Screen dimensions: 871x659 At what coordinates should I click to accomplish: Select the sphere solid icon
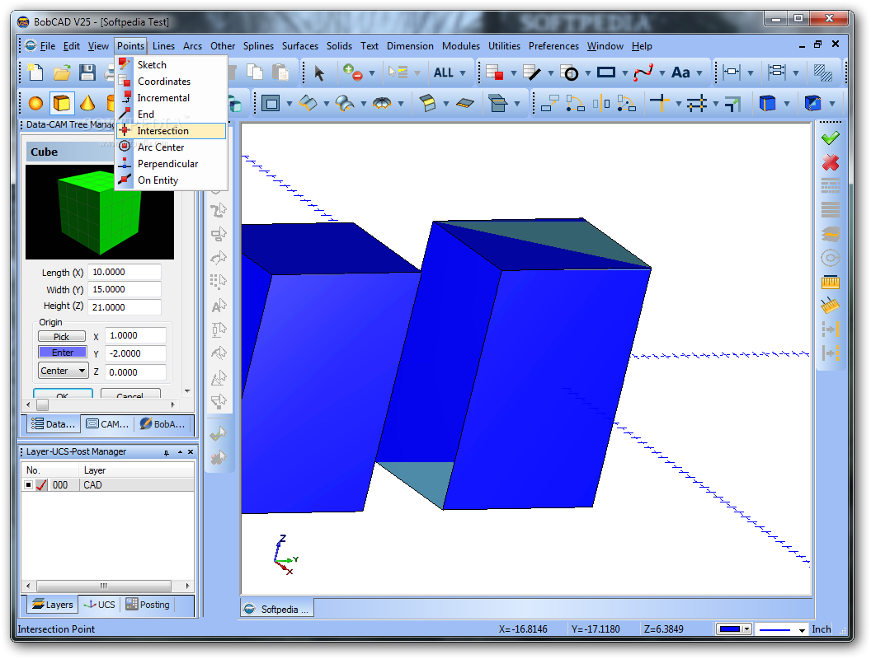(x=35, y=103)
